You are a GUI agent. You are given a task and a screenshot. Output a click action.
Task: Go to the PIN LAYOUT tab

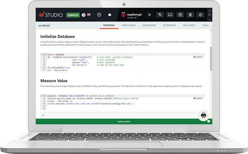pos(189,25)
